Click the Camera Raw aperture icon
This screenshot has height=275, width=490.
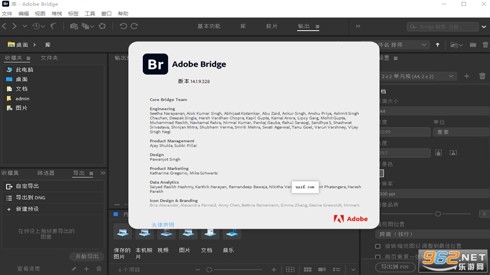point(102,26)
